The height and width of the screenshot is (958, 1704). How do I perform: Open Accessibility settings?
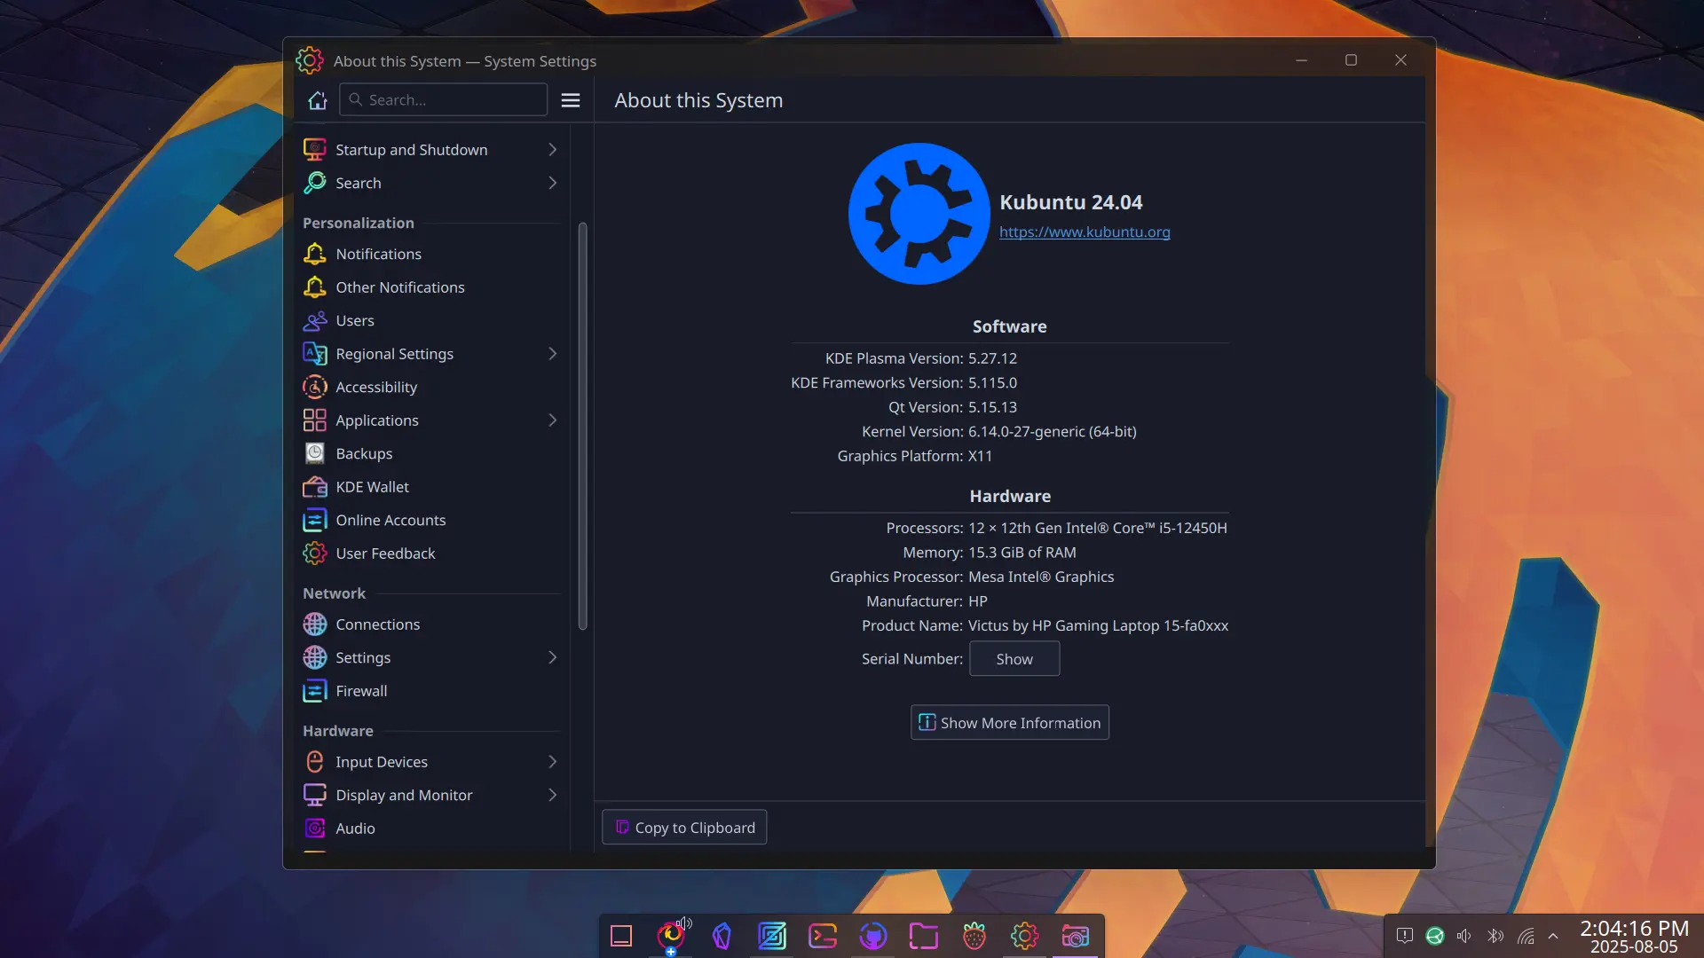pos(430,387)
